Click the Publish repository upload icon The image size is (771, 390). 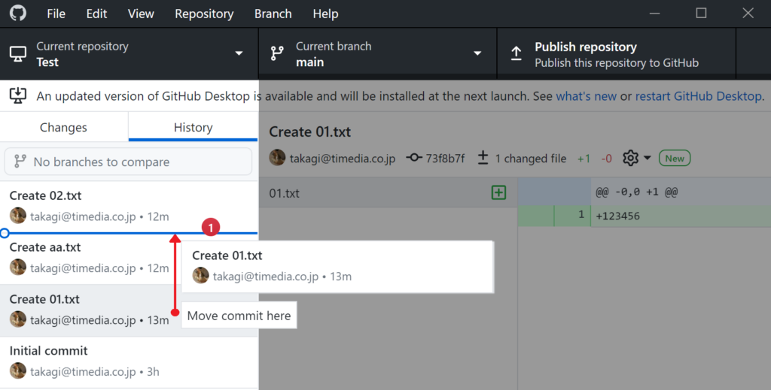click(x=517, y=53)
